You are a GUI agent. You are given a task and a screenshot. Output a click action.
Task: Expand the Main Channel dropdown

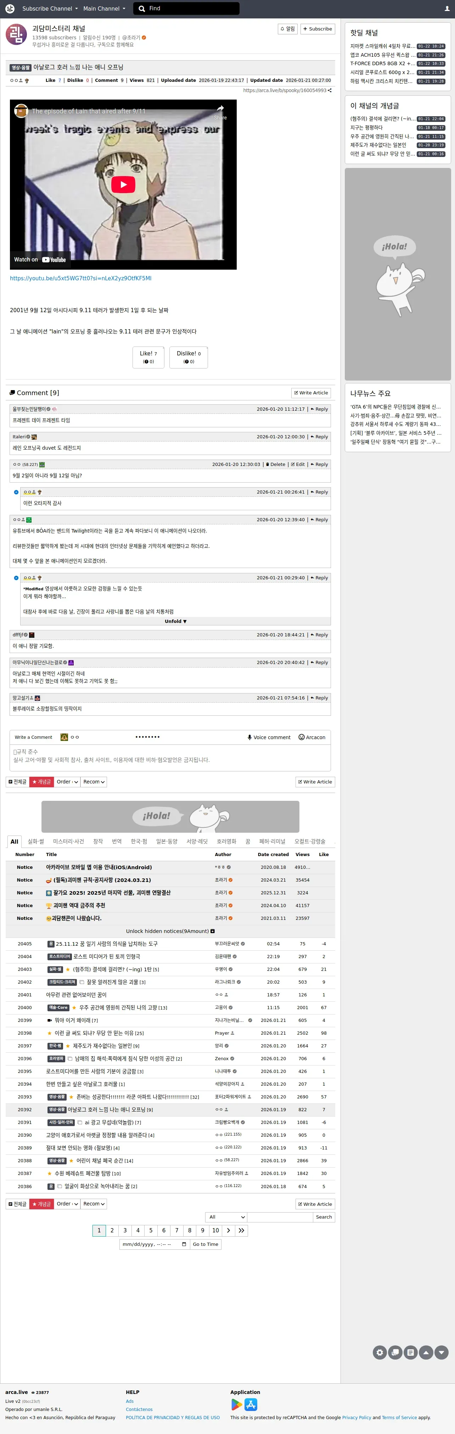104,9
